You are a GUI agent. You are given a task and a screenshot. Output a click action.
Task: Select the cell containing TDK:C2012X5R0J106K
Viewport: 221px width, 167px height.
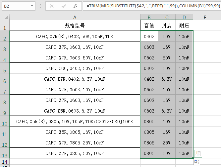[x=75, y=122]
